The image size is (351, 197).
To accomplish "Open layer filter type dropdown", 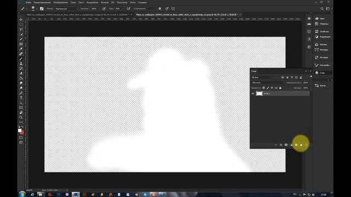I will [x=263, y=78].
